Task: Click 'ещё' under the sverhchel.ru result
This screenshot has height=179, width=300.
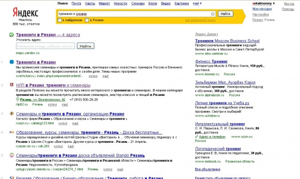Action: [x=105, y=76]
